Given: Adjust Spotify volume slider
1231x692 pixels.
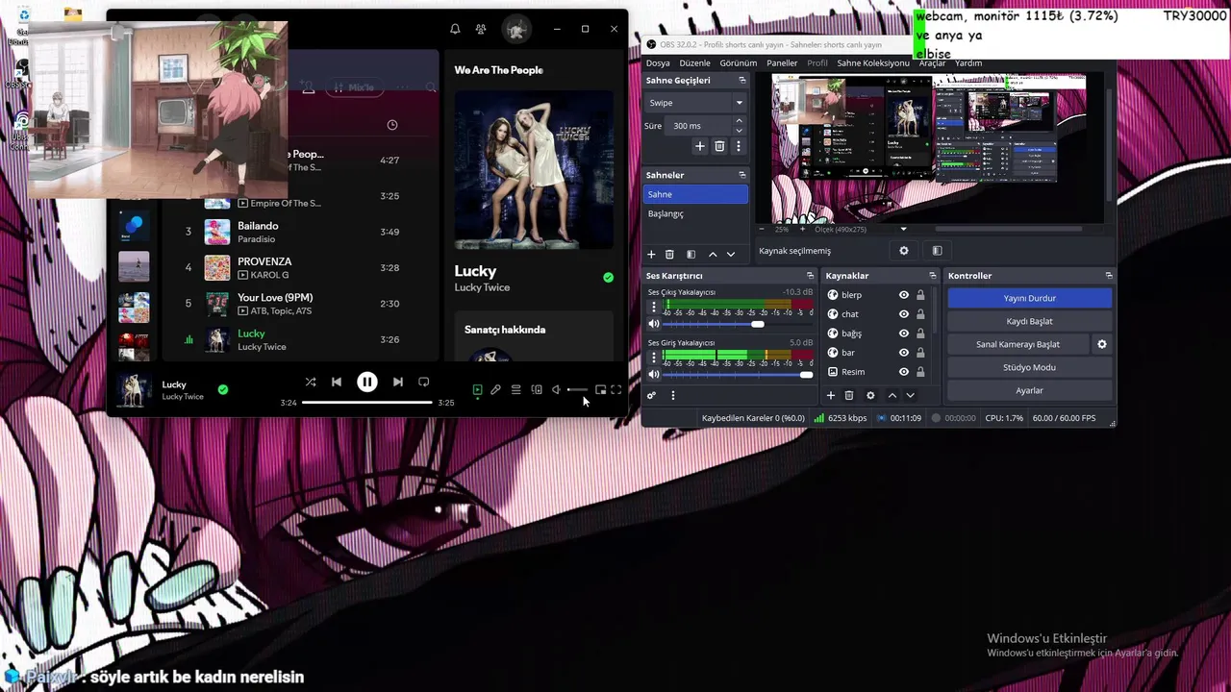Looking at the screenshot, I should (577, 389).
